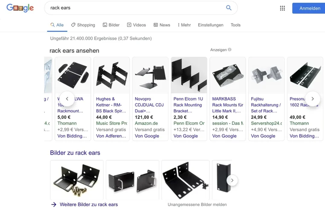Click the blue search magnifier icon
The height and width of the screenshot is (213, 325).
229,8
